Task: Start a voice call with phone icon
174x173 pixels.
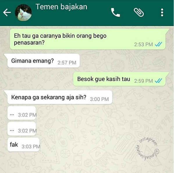Action: pyautogui.click(x=116, y=12)
